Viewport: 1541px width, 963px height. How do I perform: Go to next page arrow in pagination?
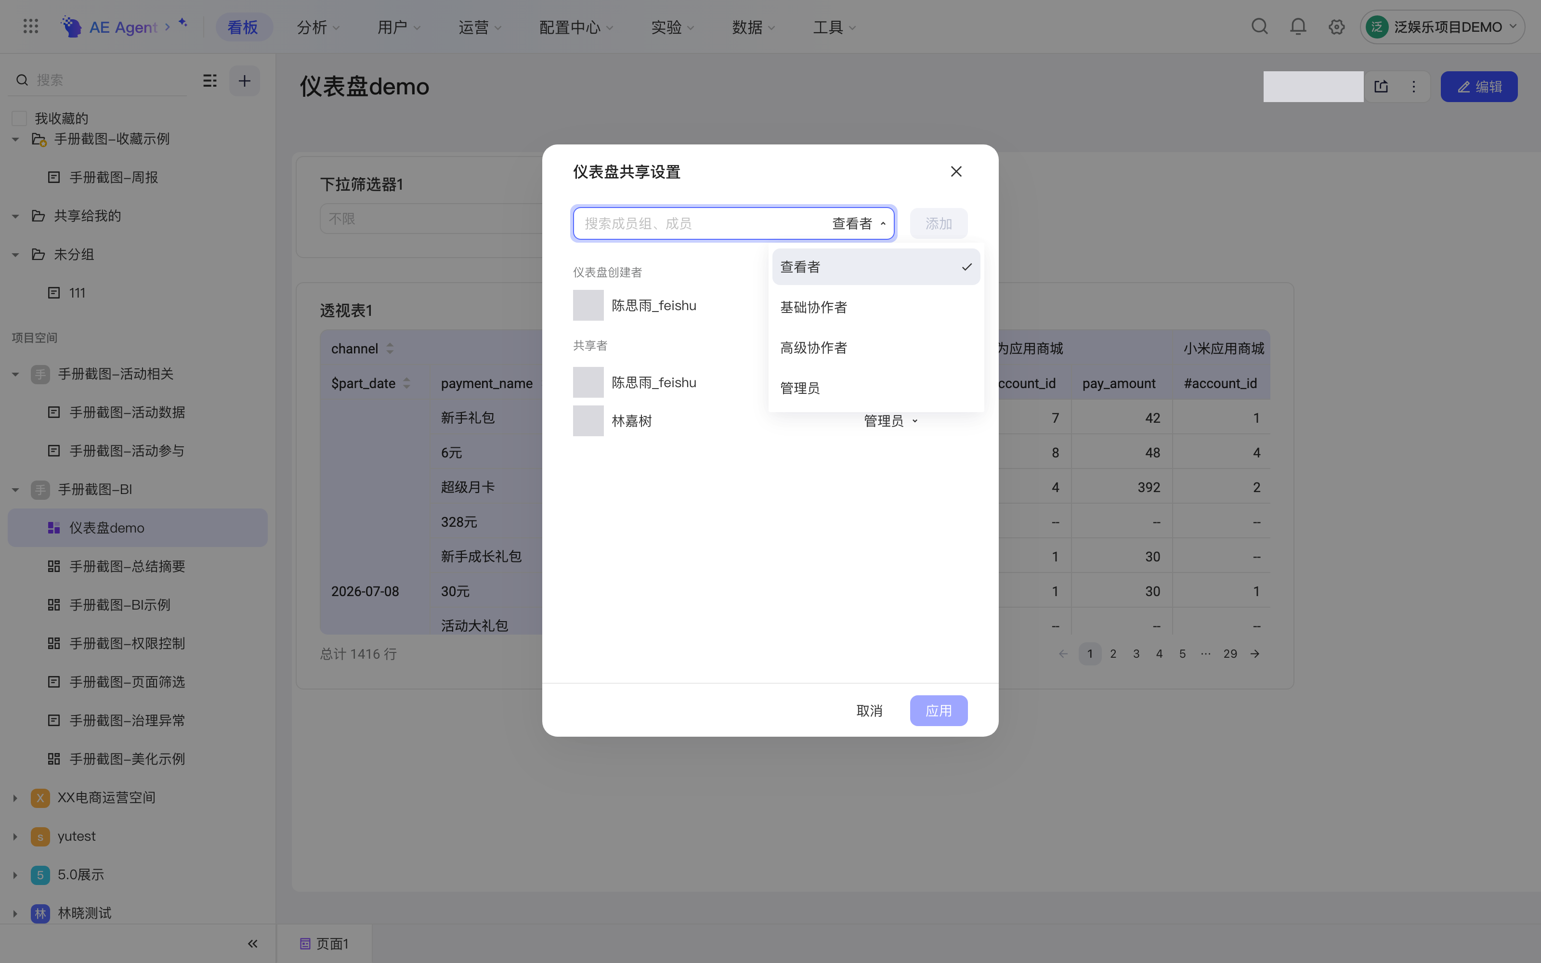point(1254,653)
